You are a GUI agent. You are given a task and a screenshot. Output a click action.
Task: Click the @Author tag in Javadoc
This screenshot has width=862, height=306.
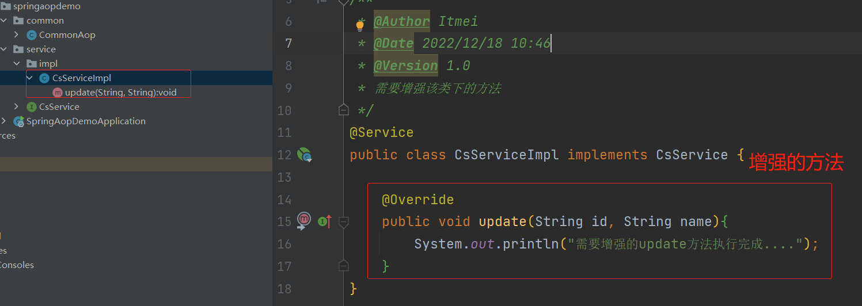(401, 21)
